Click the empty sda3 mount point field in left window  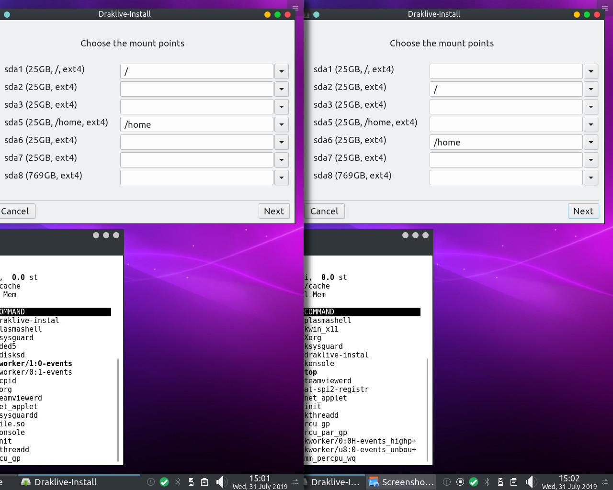coord(196,107)
